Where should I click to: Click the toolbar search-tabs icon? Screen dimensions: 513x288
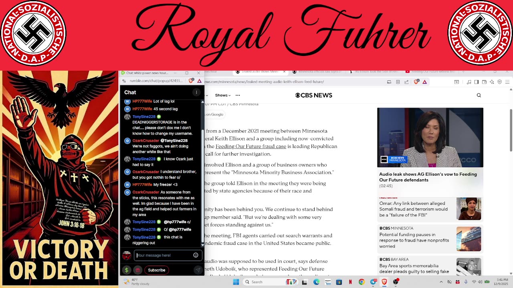[456, 82]
